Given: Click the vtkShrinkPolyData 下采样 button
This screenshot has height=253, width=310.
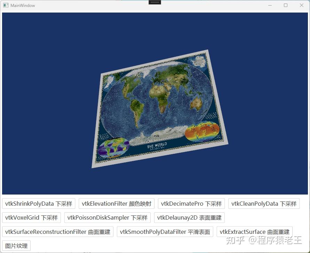Looking at the screenshot, I should pos(38,204).
